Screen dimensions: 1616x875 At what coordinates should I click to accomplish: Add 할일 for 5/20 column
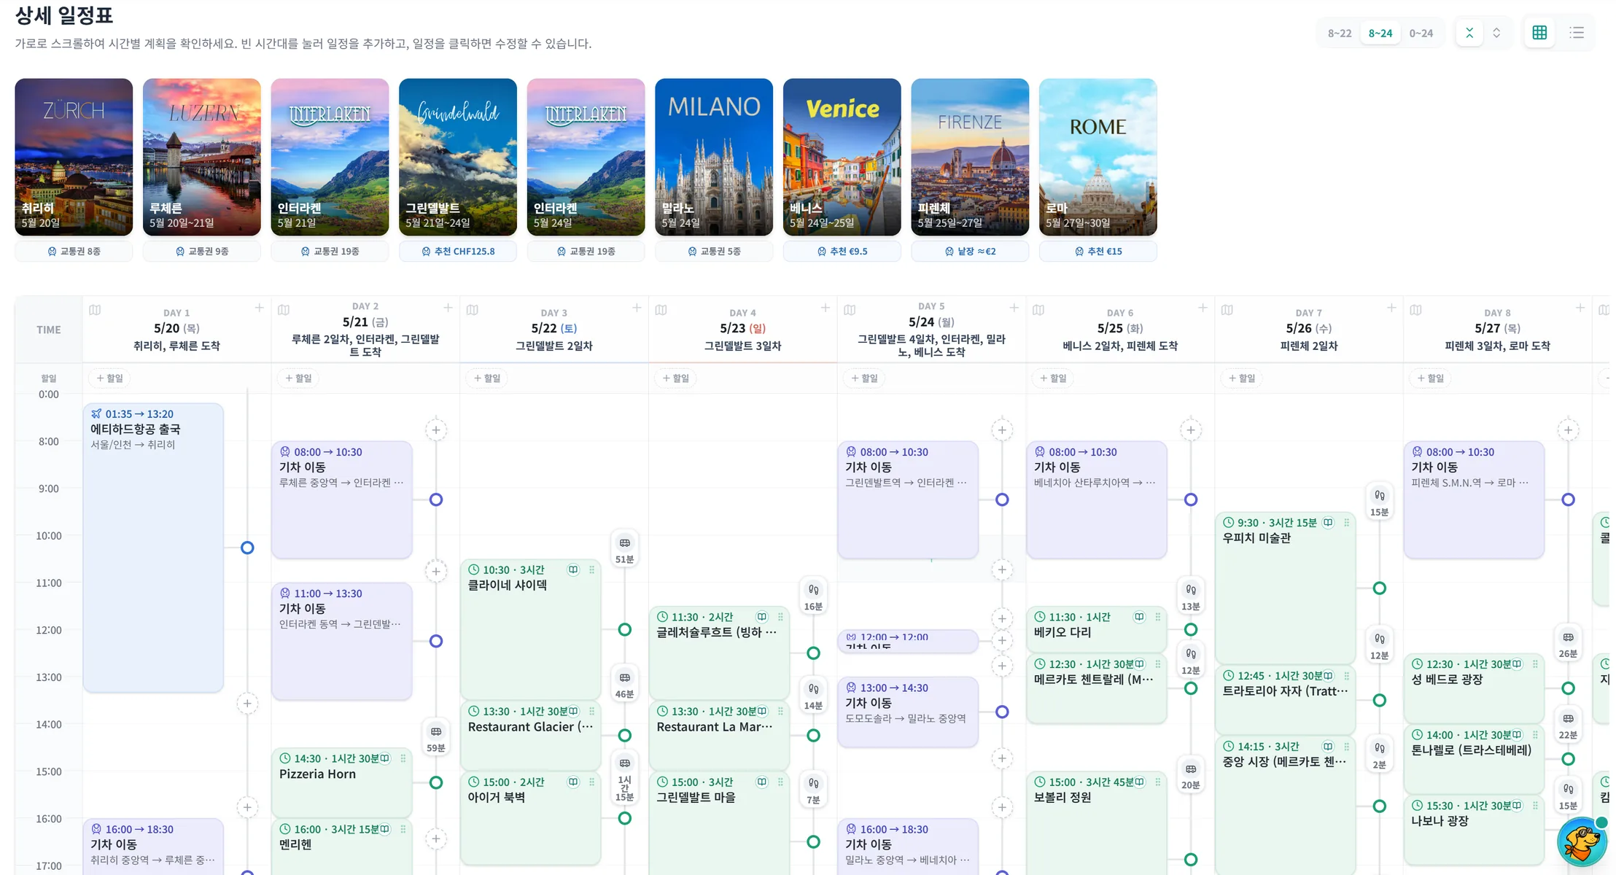tap(109, 378)
